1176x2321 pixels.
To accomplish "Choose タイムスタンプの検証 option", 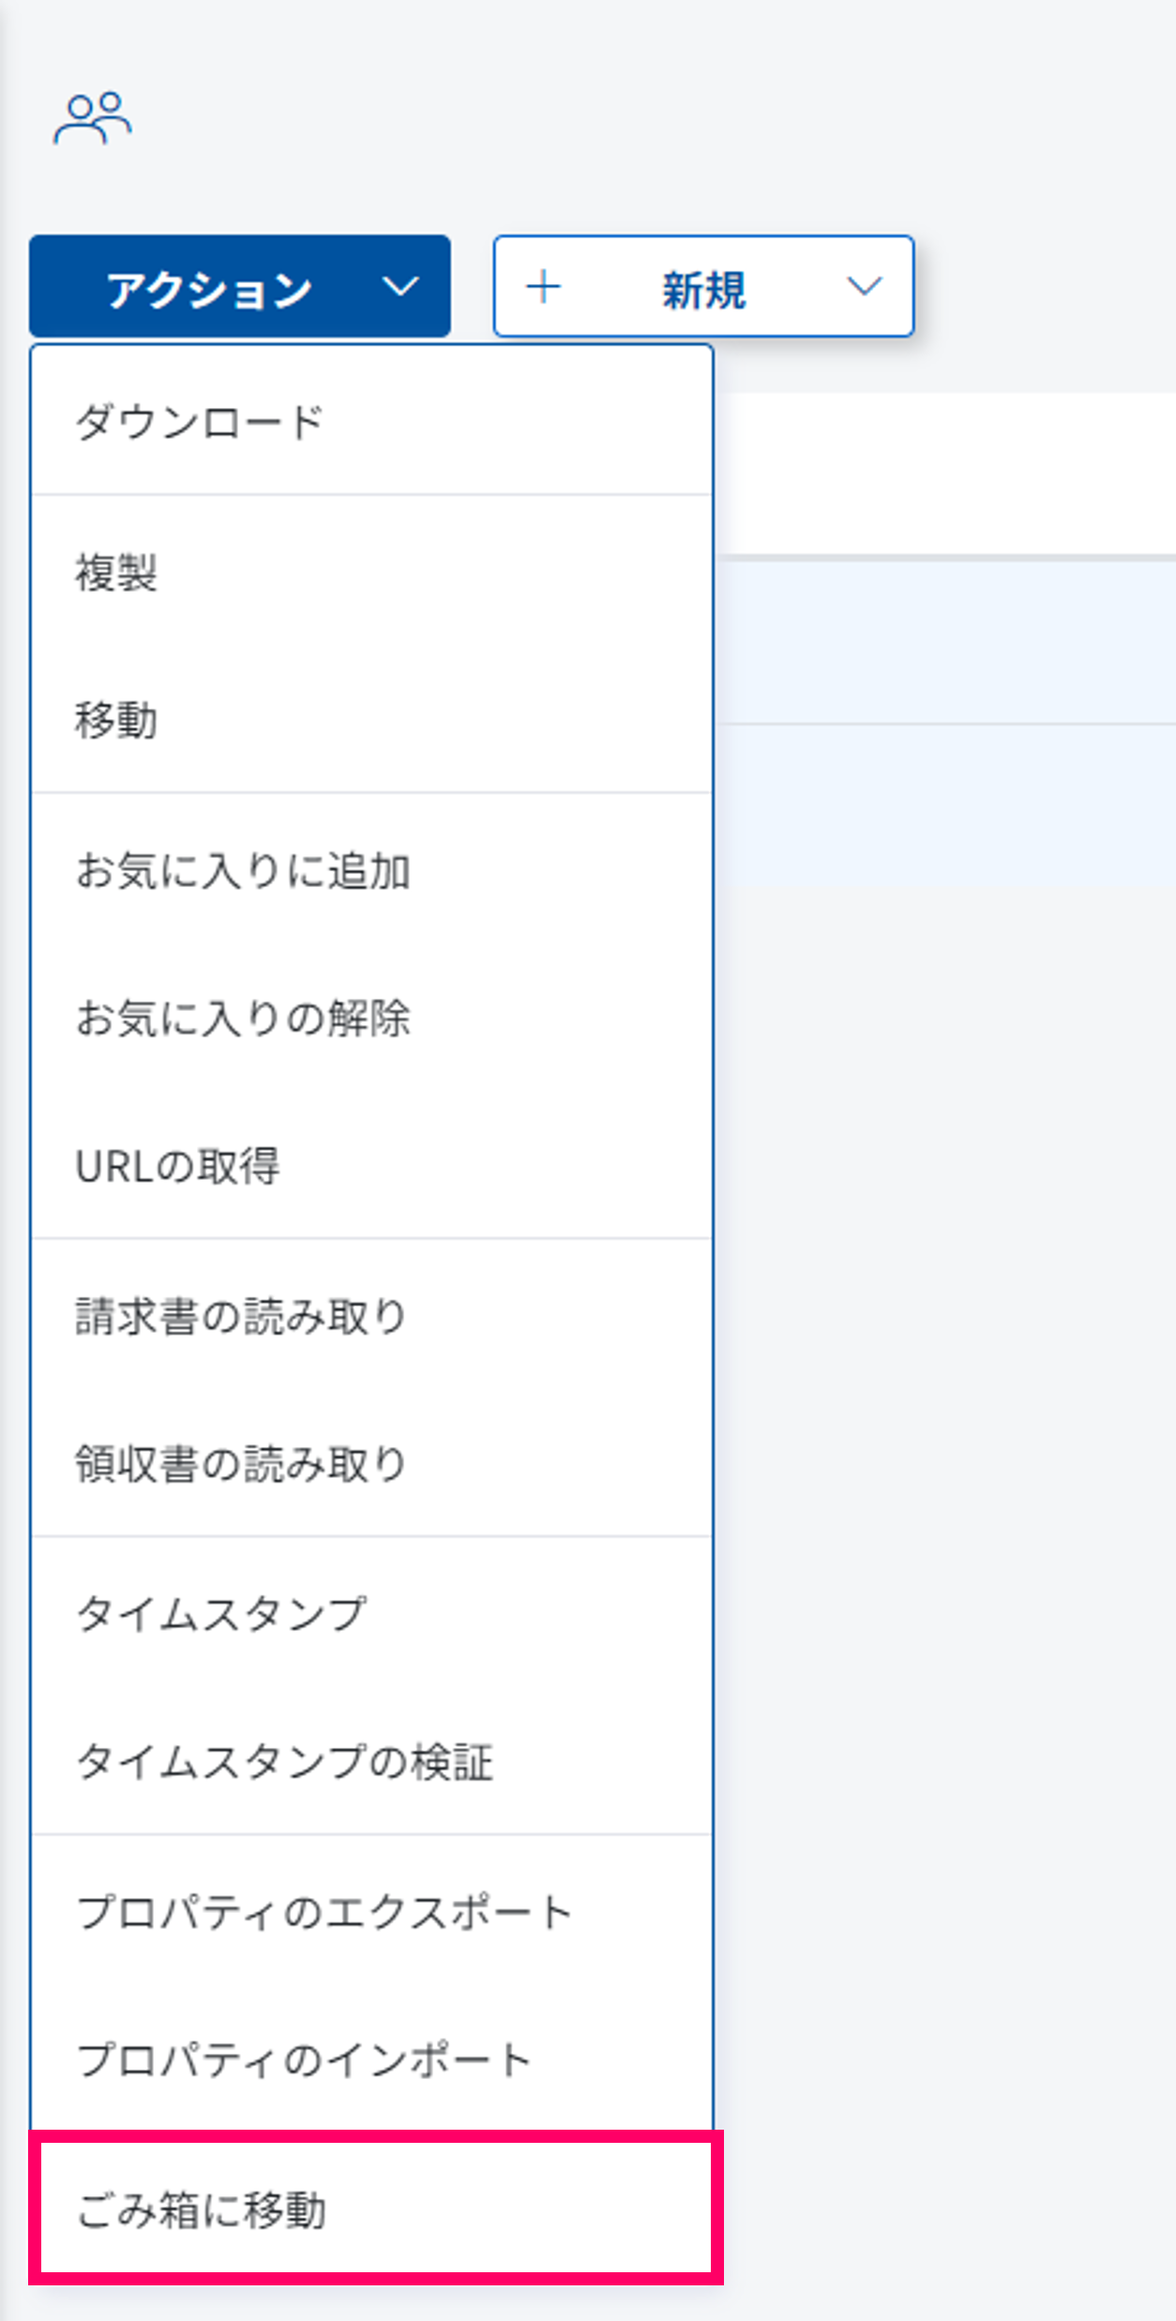I will [284, 1761].
